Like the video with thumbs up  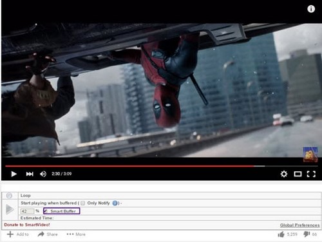281,234
